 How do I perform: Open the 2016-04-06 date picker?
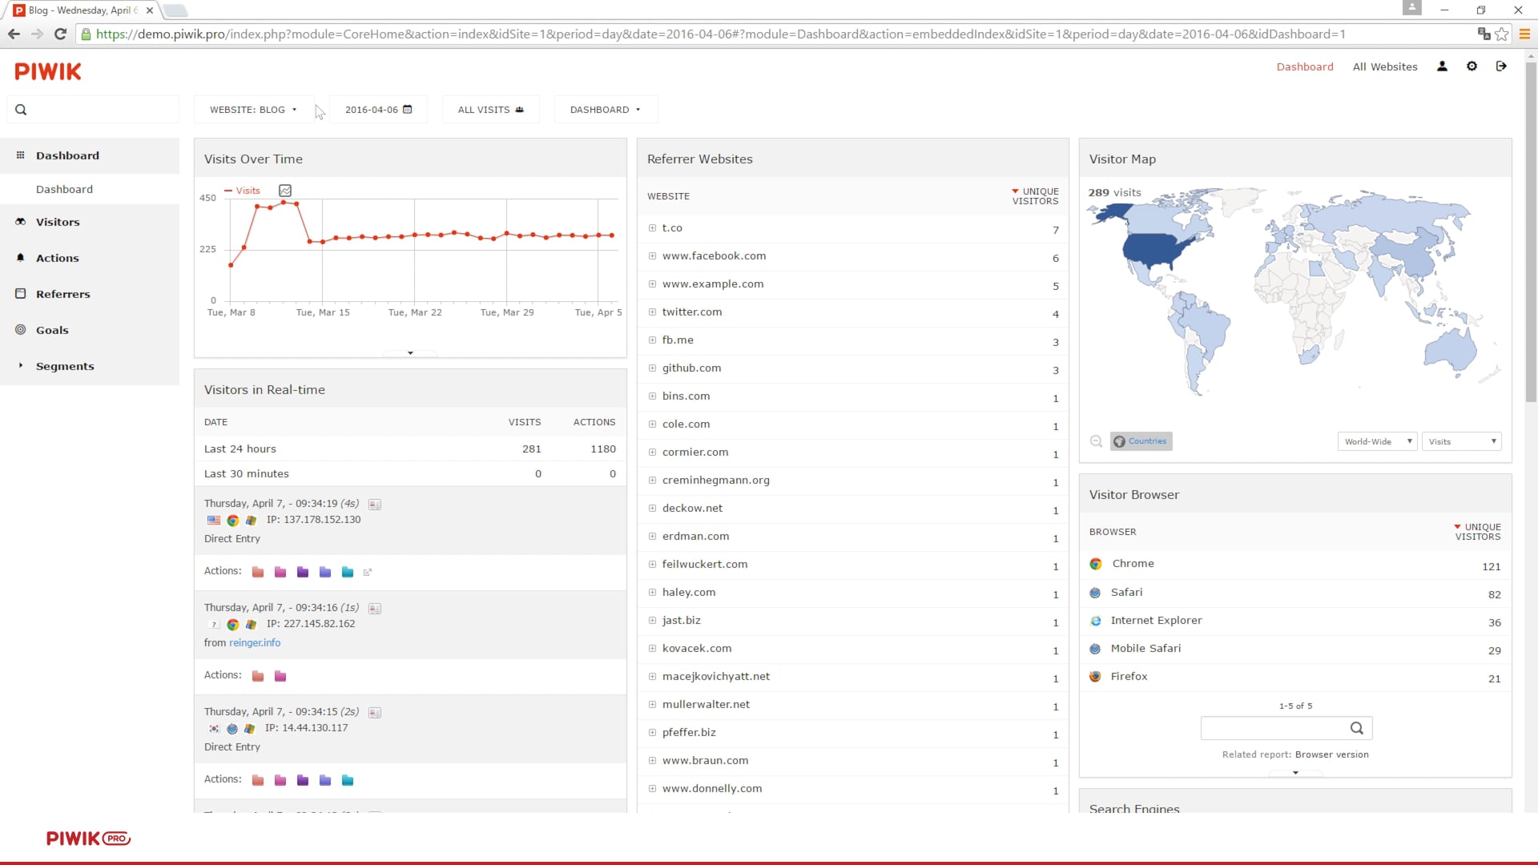[378, 110]
